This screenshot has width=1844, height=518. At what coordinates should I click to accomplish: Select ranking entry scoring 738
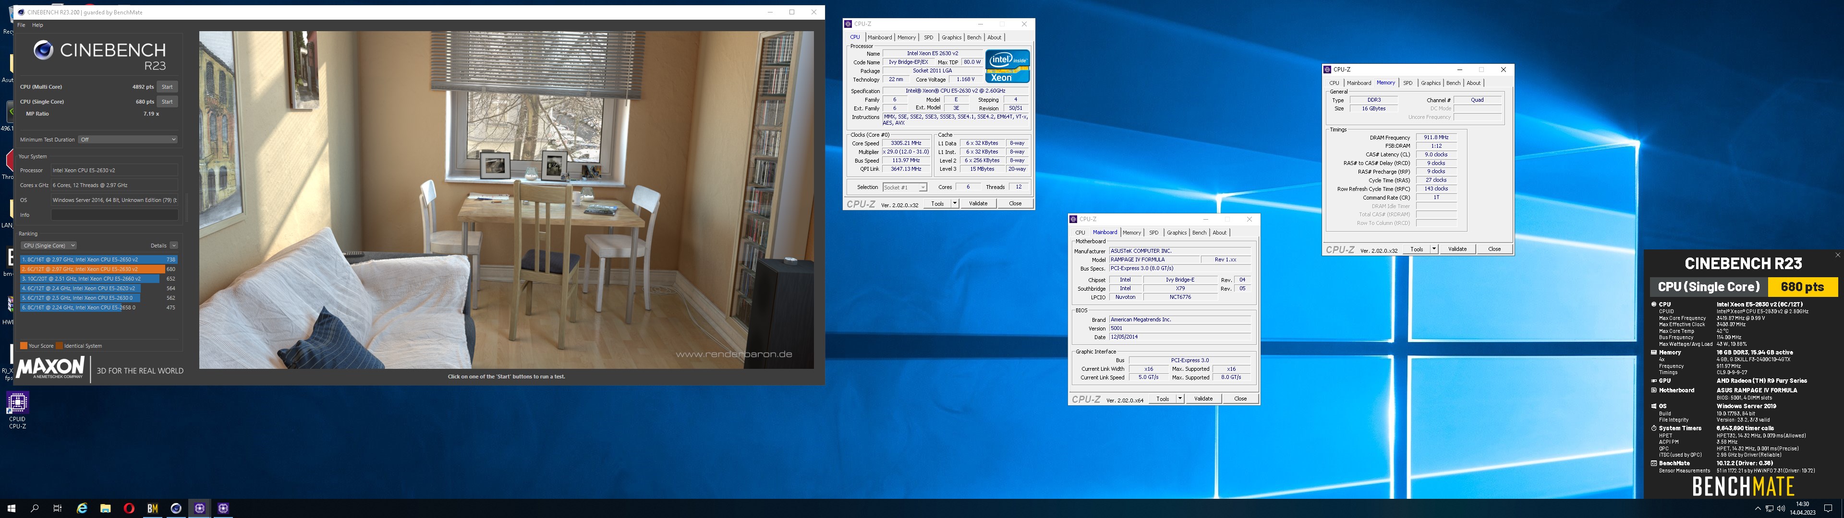pyautogui.click(x=99, y=259)
